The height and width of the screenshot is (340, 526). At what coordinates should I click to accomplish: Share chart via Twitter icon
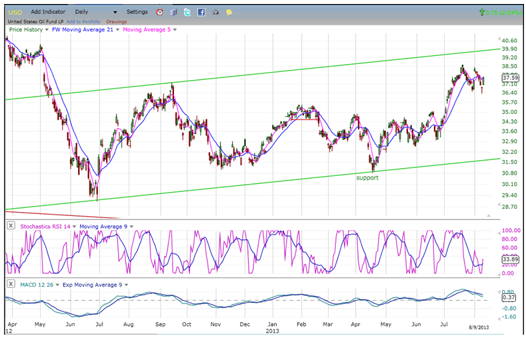point(187,12)
